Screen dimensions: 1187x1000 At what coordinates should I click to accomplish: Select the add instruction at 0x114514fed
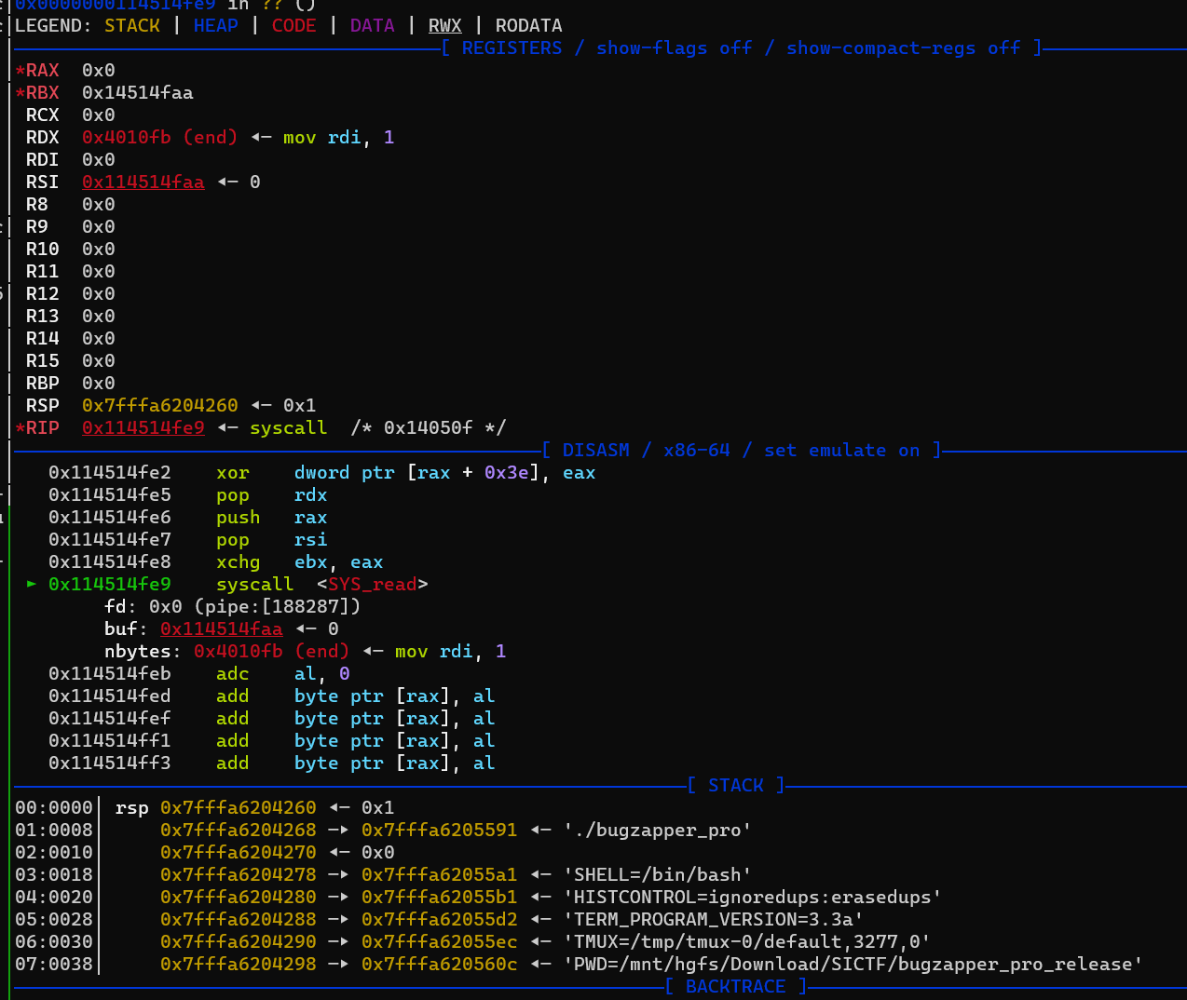272,696
